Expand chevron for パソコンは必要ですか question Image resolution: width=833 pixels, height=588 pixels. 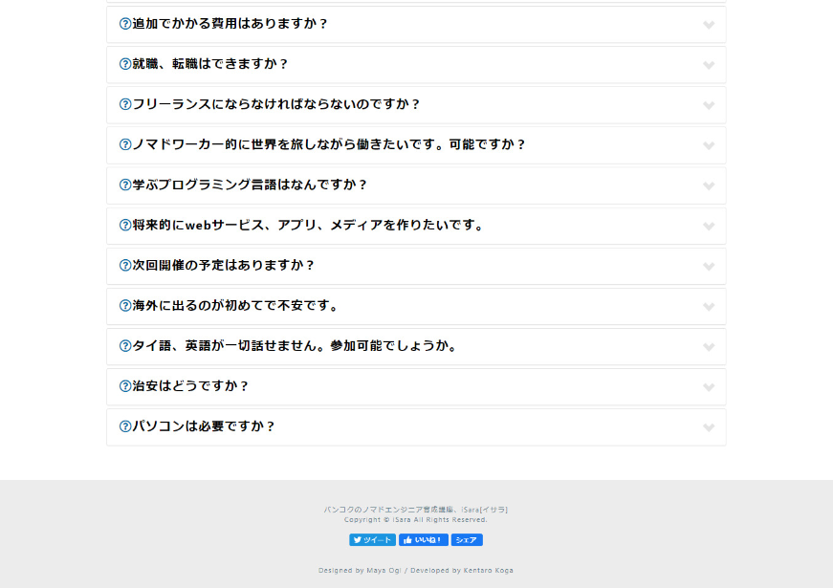click(x=709, y=427)
